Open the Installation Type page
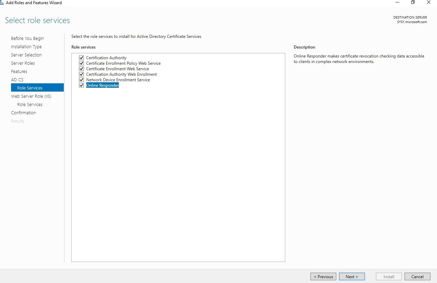This screenshot has width=437, height=283. (26, 46)
